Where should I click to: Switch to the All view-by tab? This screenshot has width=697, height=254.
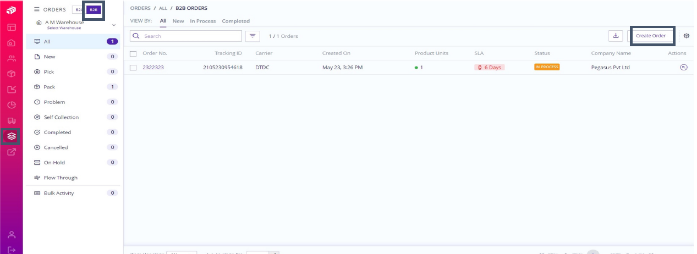point(163,21)
